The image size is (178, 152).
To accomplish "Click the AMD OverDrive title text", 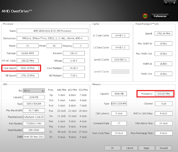I will coord(17,11).
